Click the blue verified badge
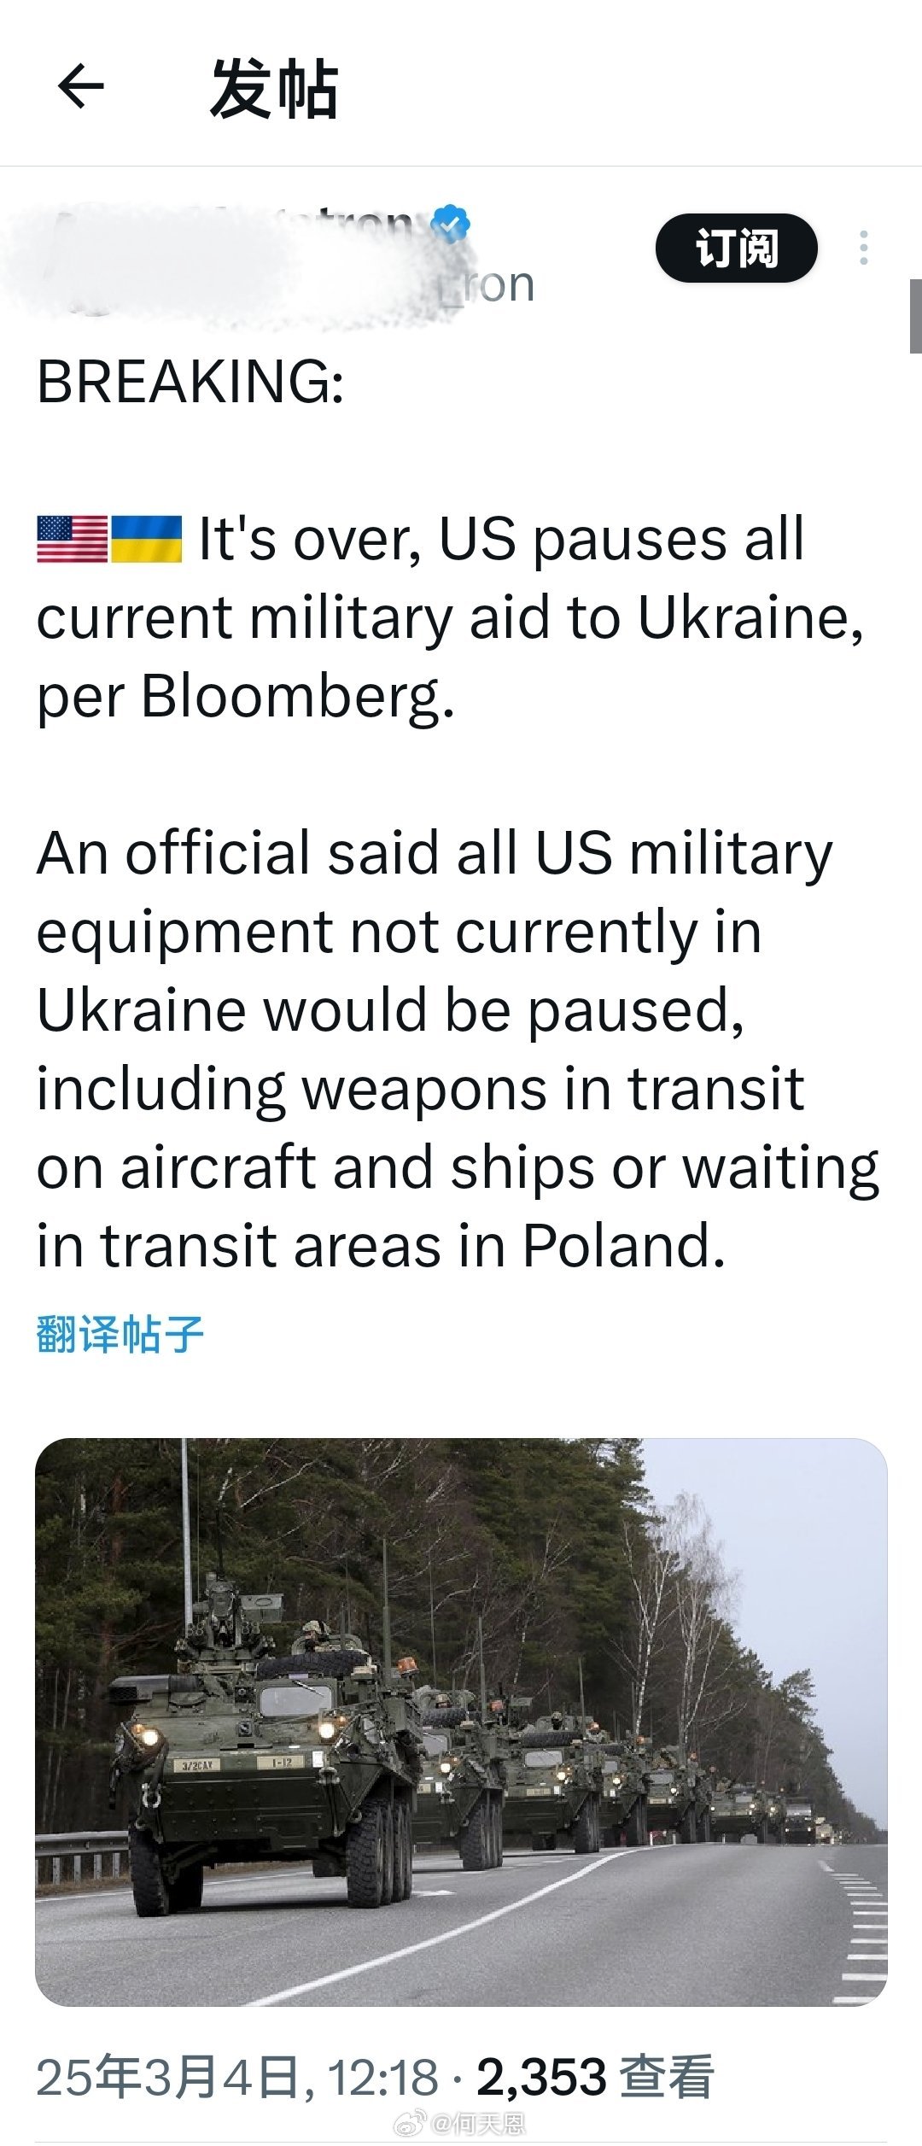The height and width of the screenshot is (2146, 922). point(450,224)
